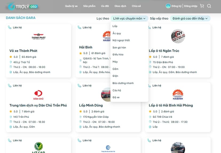Click the 61 đánh giá review count
This screenshot has width=221, height=153.
(98, 53)
